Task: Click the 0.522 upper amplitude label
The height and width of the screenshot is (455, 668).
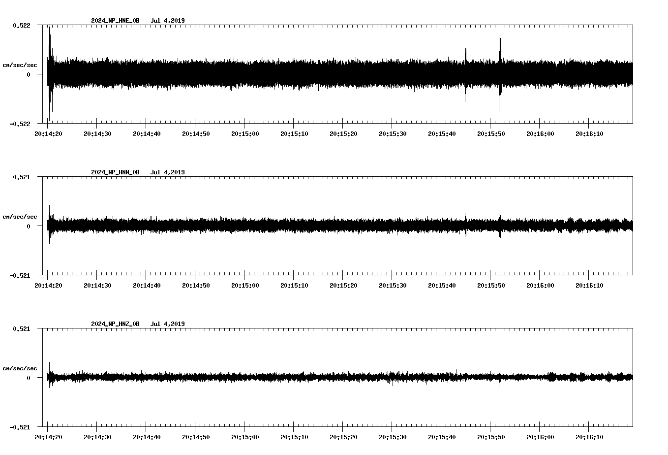Action: point(22,26)
